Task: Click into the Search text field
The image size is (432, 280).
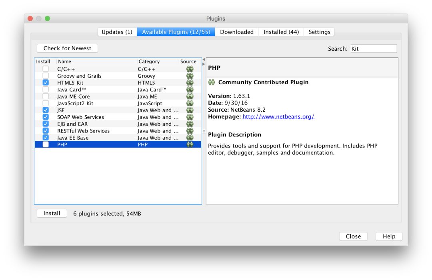Action: coord(373,49)
